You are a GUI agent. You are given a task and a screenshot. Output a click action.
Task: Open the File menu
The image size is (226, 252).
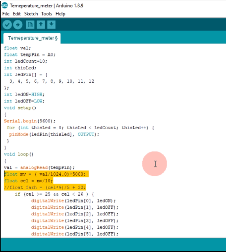6,14
